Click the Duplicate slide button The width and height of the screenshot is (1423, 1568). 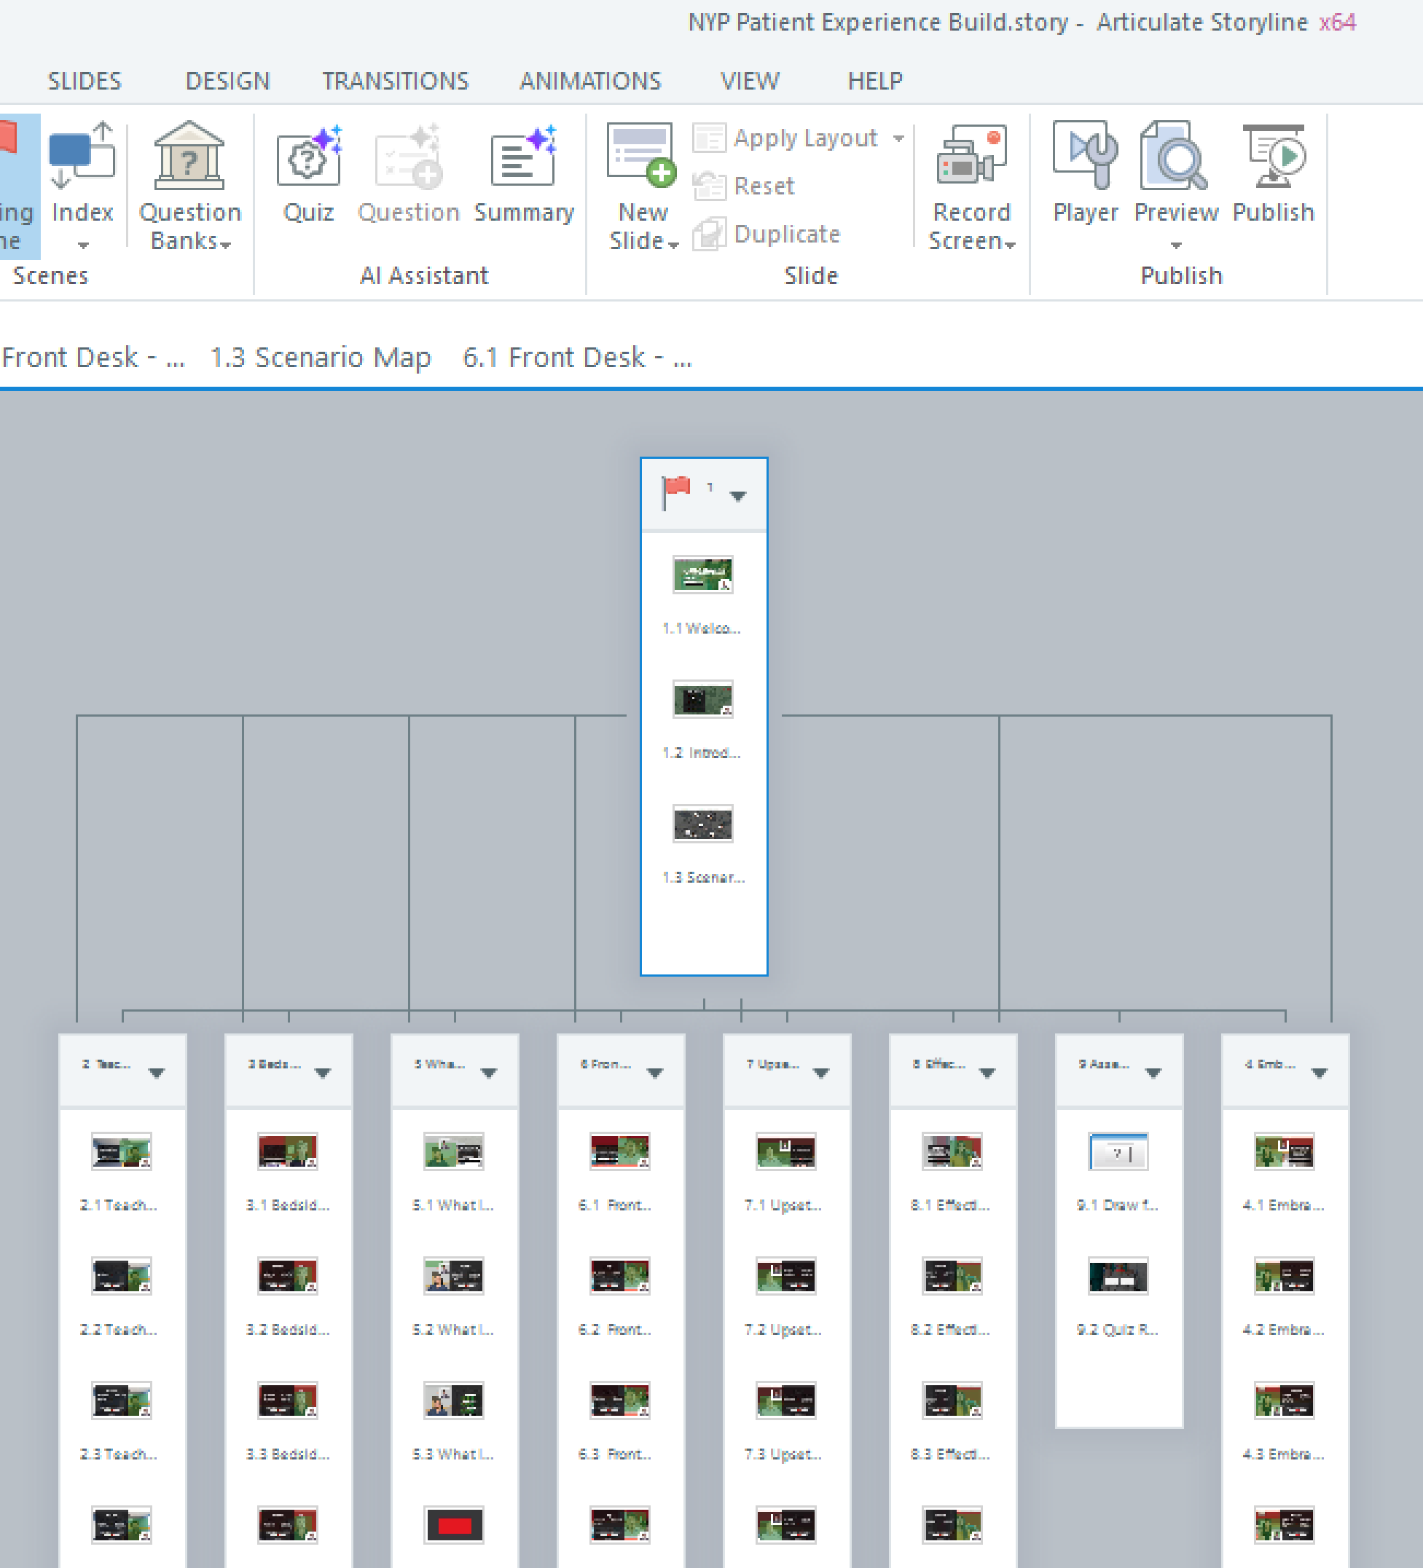[x=767, y=233]
